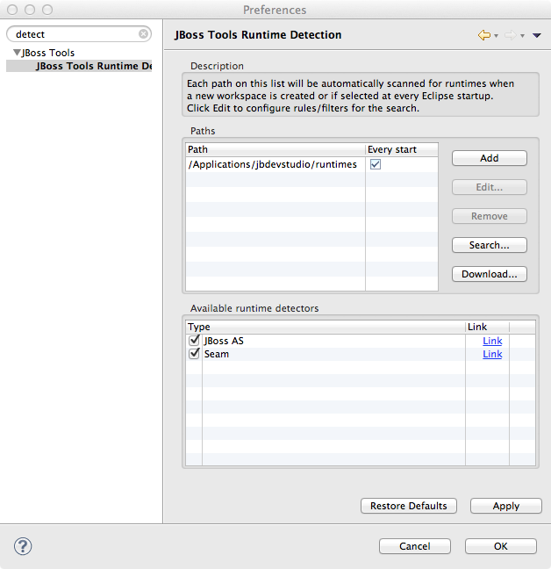Image resolution: width=551 pixels, height=569 pixels.
Task: Confirm preferences with OK
Action: point(501,546)
